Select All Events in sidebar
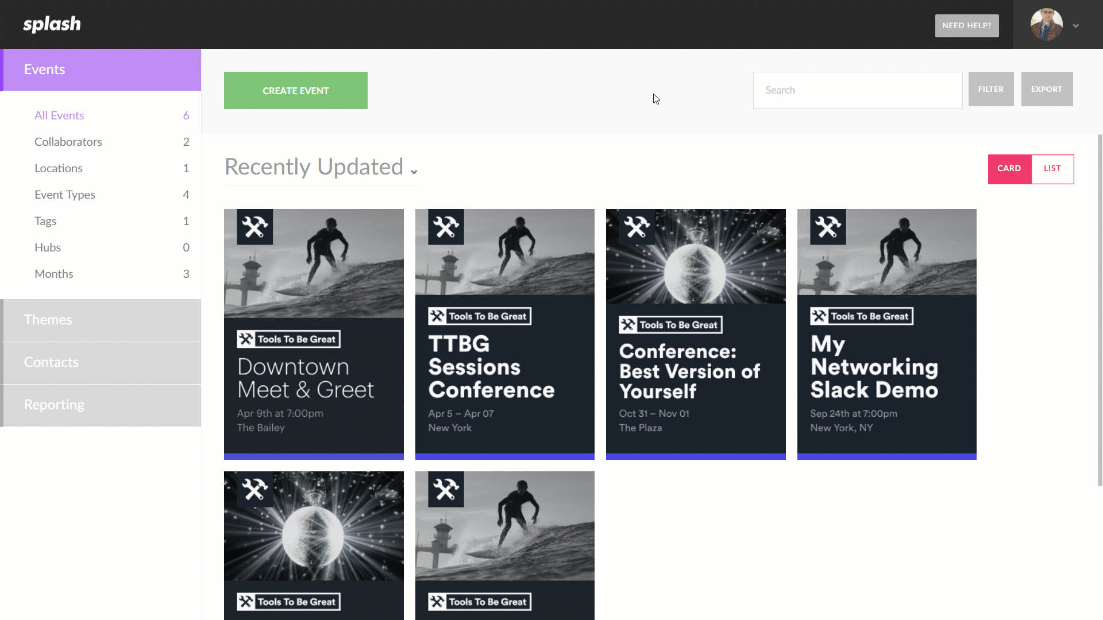This screenshot has height=620, width=1103. (111, 115)
